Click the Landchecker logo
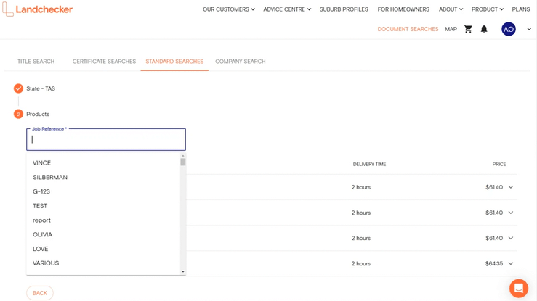The height and width of the screenshot is (301, 537). click(x=38, y=9)
